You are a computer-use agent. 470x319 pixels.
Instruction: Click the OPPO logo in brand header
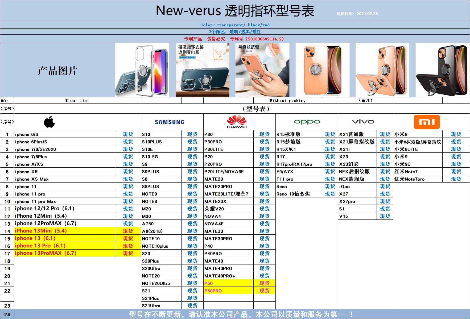point(307,122)
